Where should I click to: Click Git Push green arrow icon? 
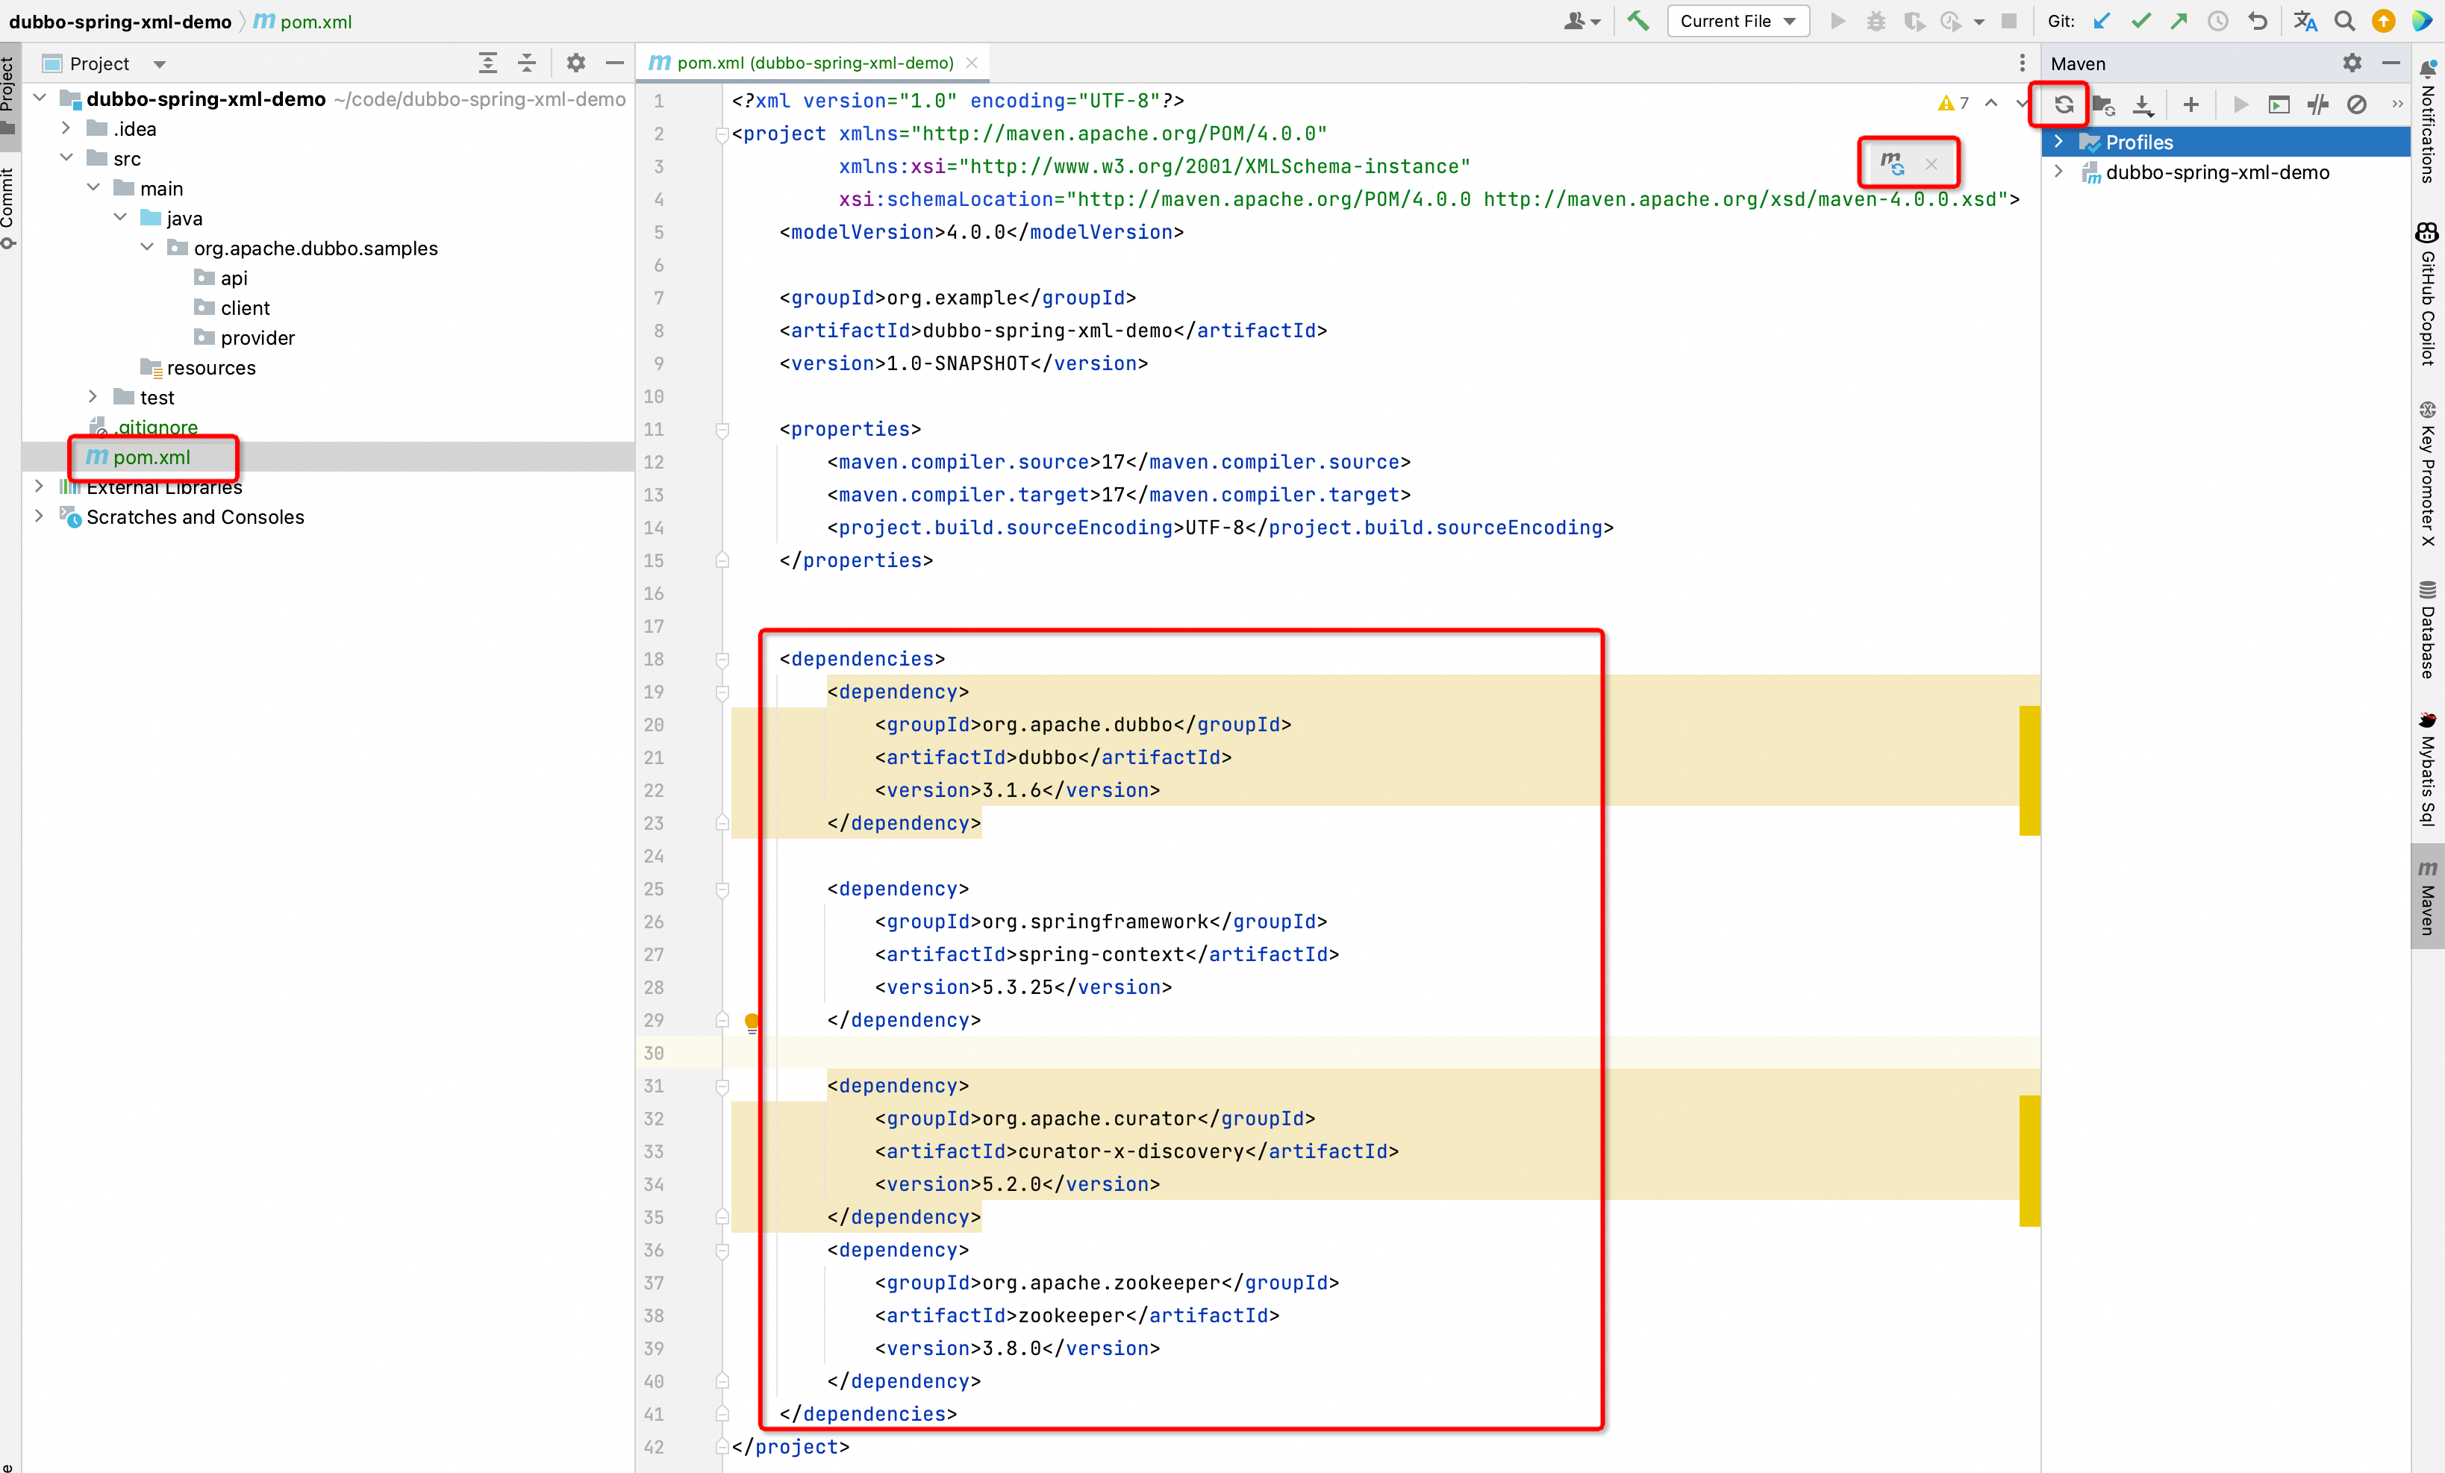pos(2179,21)
